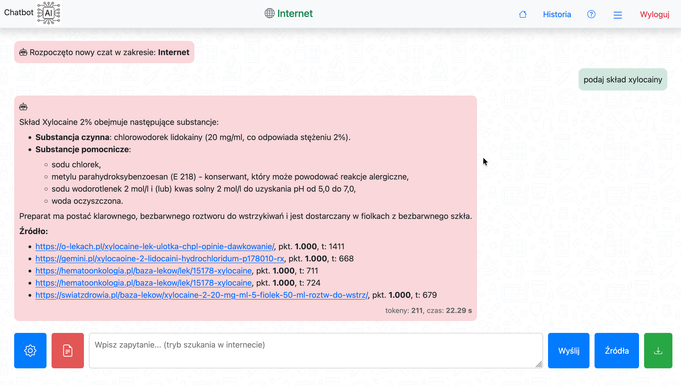Screen dimensions: 681x386
Task: Open the o-lekach.pl xylocaine link
Action: 155,246
